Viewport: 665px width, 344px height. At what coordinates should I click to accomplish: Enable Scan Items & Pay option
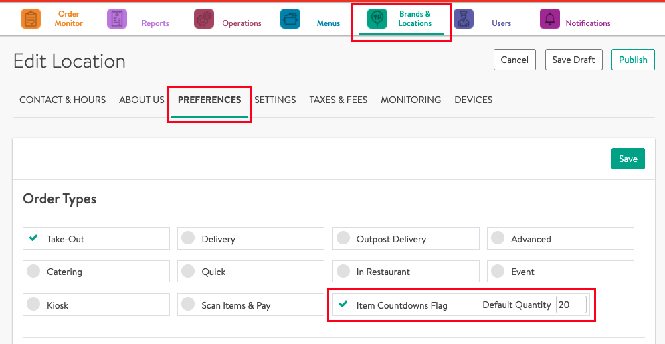189,305
